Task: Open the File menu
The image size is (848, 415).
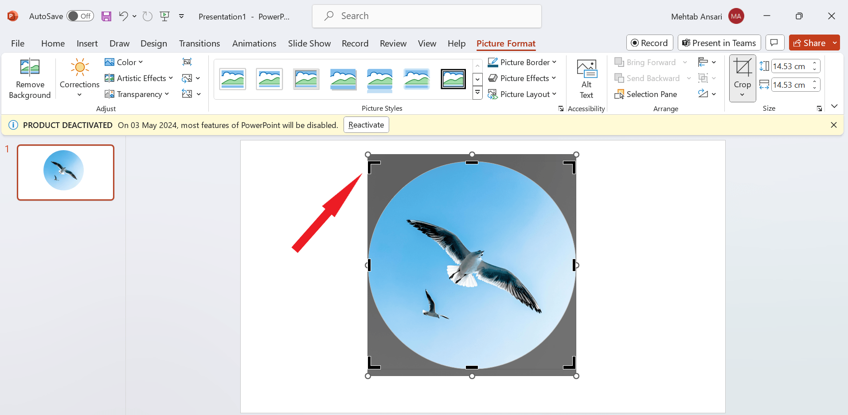Action: tap(18, 43)
